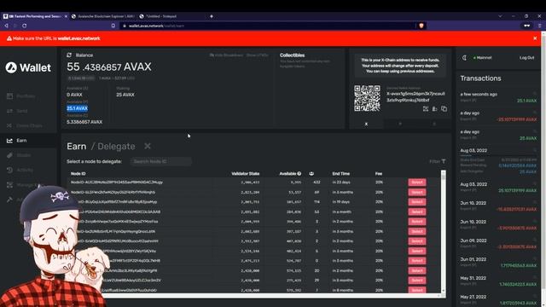Click the QR code image
Screen dimensions: 546x307
(x=367, y=98)
